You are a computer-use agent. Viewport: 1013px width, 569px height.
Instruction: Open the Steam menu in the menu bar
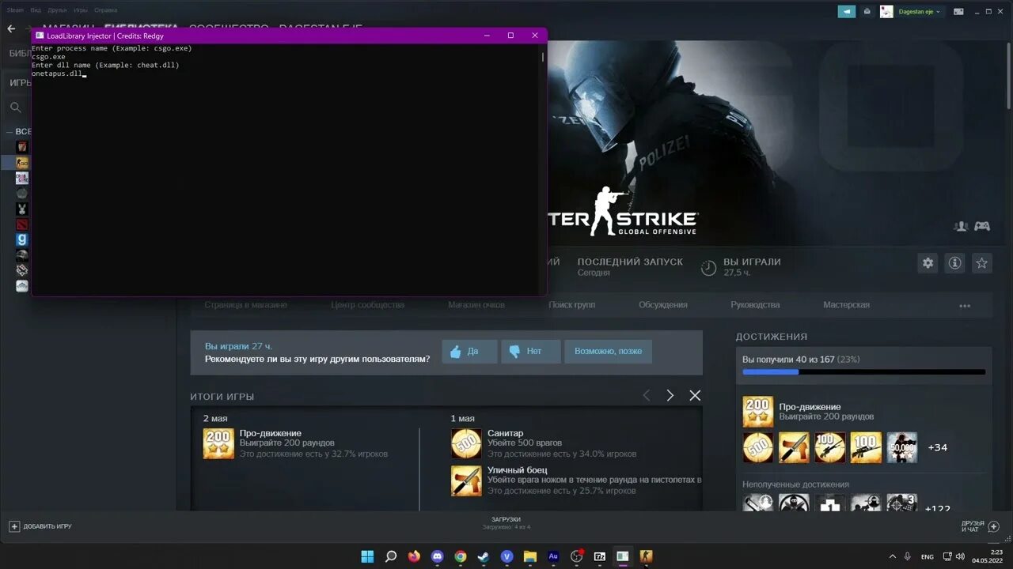pos(15,10)
